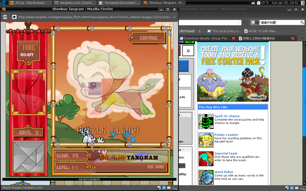Open URL history dropdown in background Firefox

tap(245, 22)
